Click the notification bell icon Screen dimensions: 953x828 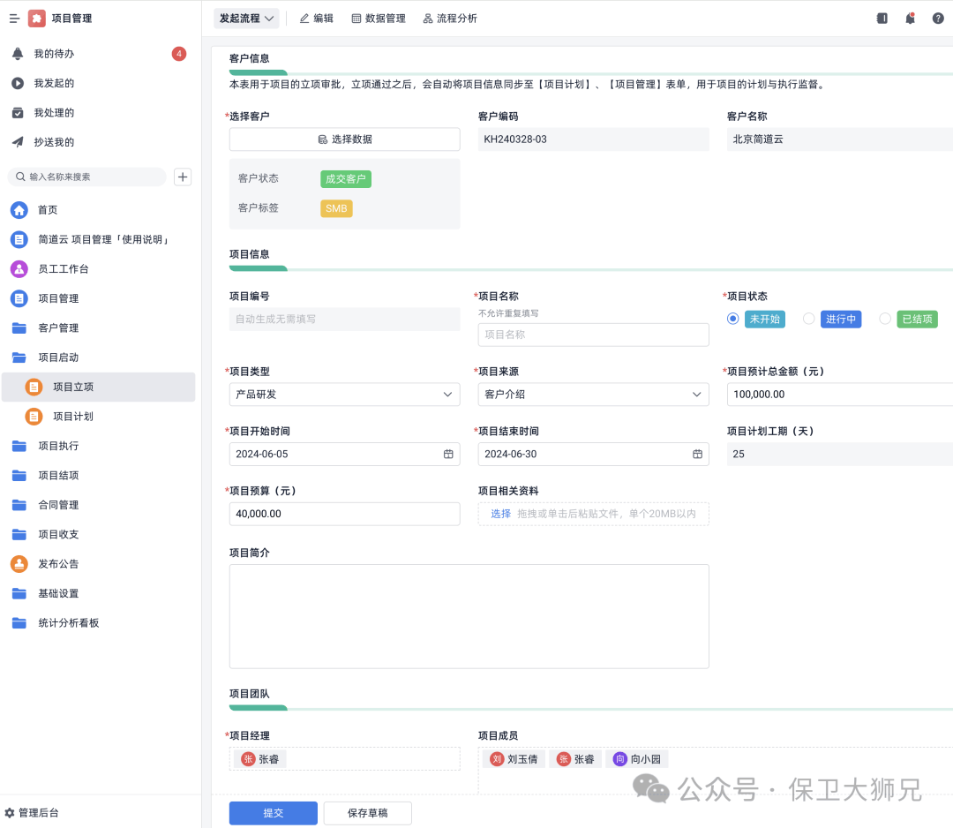[x=910, y=19]
